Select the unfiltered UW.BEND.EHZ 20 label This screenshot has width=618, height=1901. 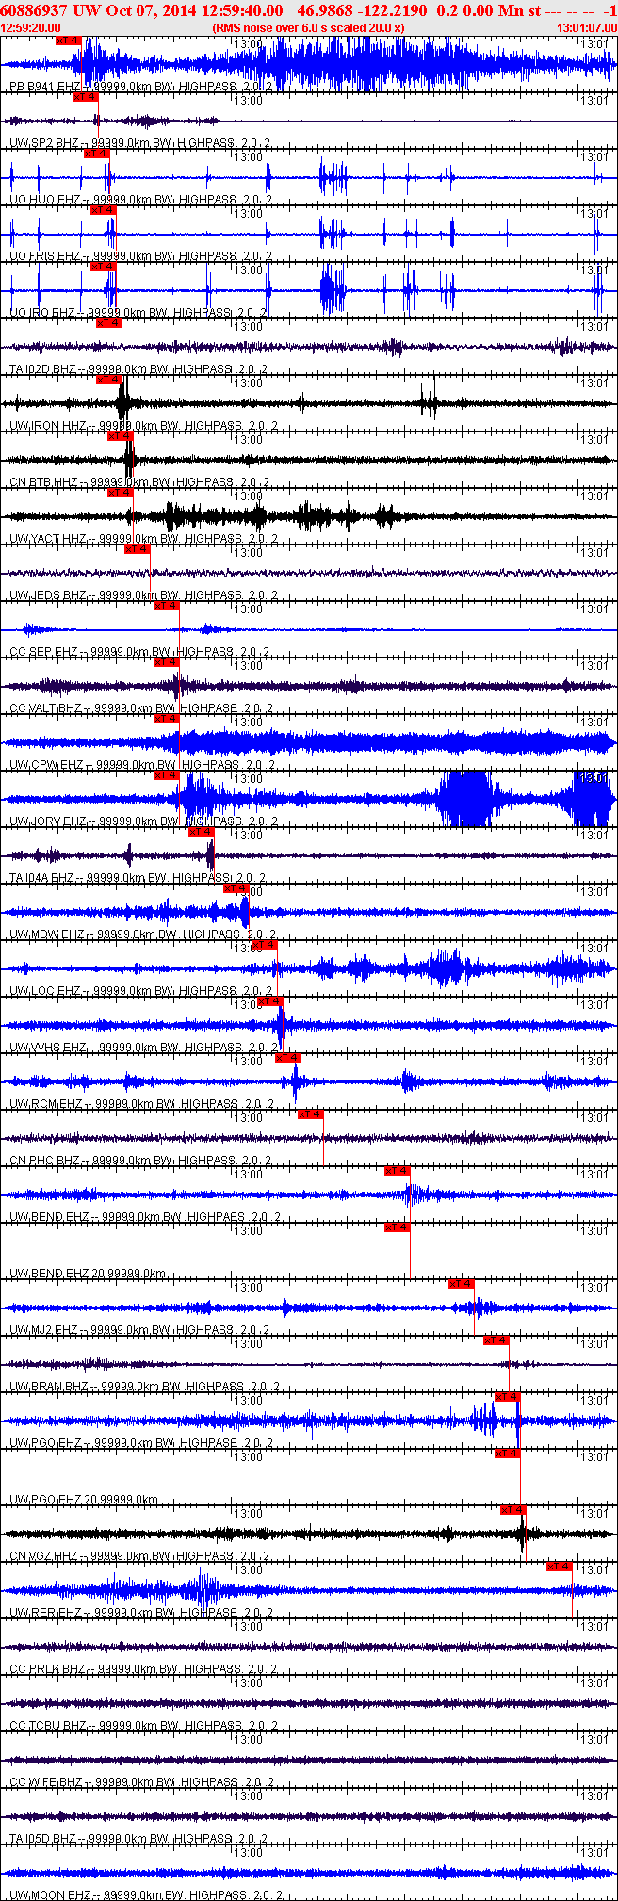point(88,1274)
